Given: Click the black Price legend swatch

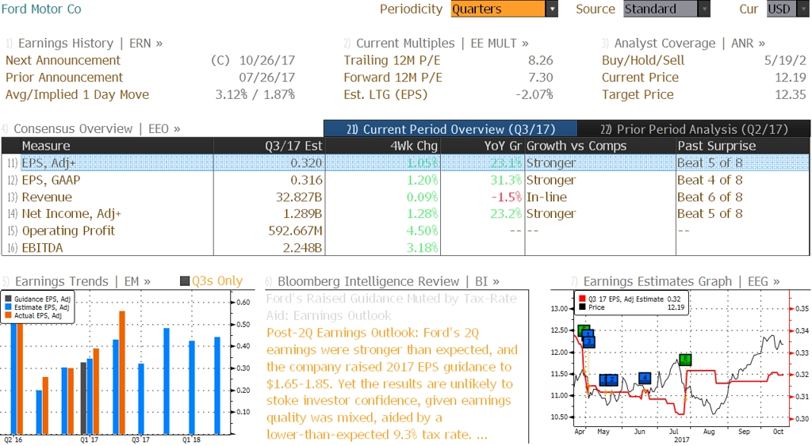Looking at the screenshot, I should (x=582, y=307).
